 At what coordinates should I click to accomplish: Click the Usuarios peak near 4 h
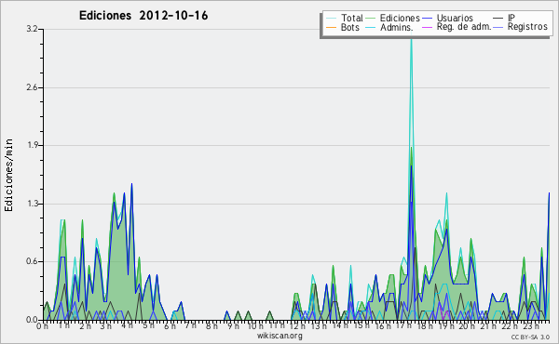pyautogui.click(x=131, y=184)
